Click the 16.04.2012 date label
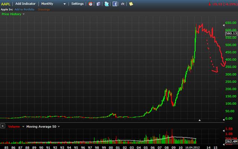The image size is (238, 149). (192, 148)
